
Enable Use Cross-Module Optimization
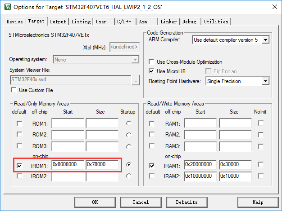coord(151,62)
